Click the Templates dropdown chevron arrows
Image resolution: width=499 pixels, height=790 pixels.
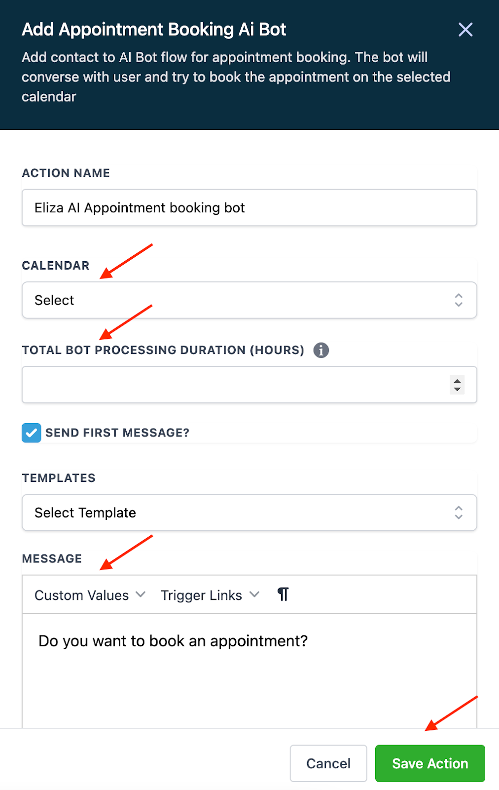459,513
